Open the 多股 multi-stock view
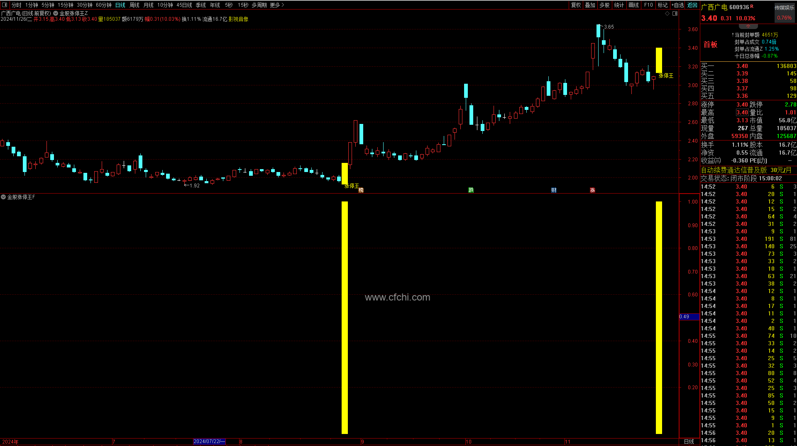The width and height of the screenshot is (797, 446). pyautogui.click(x=605, y=5)
